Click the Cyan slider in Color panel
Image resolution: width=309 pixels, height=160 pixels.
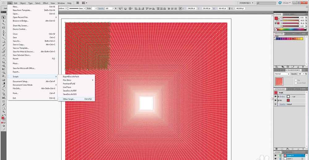tap(291, 18)
